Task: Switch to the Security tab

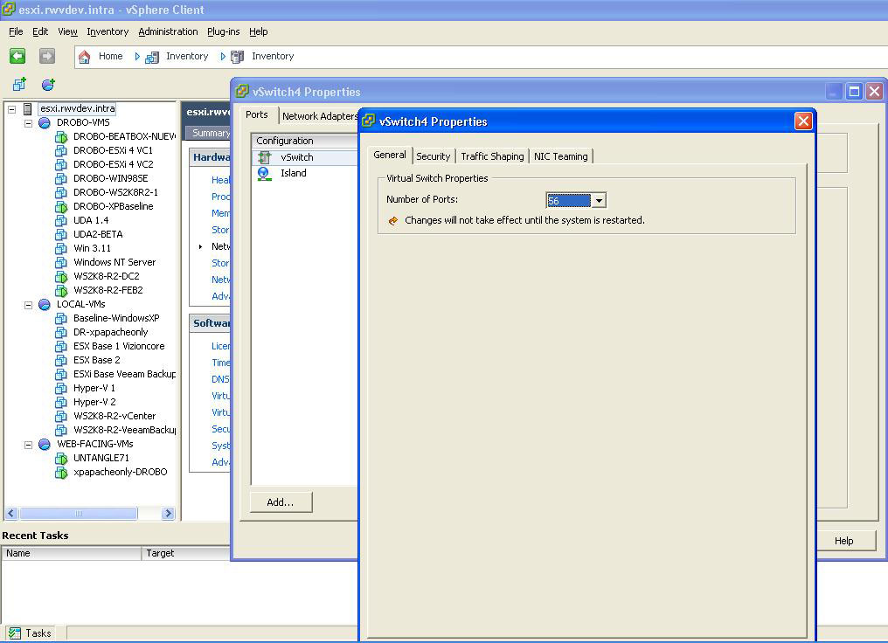Action: tap(433, 156)
